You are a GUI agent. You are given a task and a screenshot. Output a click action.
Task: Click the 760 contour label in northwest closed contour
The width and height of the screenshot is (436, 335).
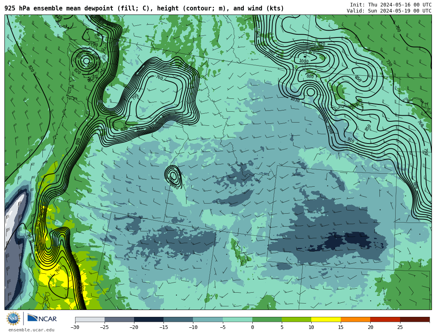point(159,77)
